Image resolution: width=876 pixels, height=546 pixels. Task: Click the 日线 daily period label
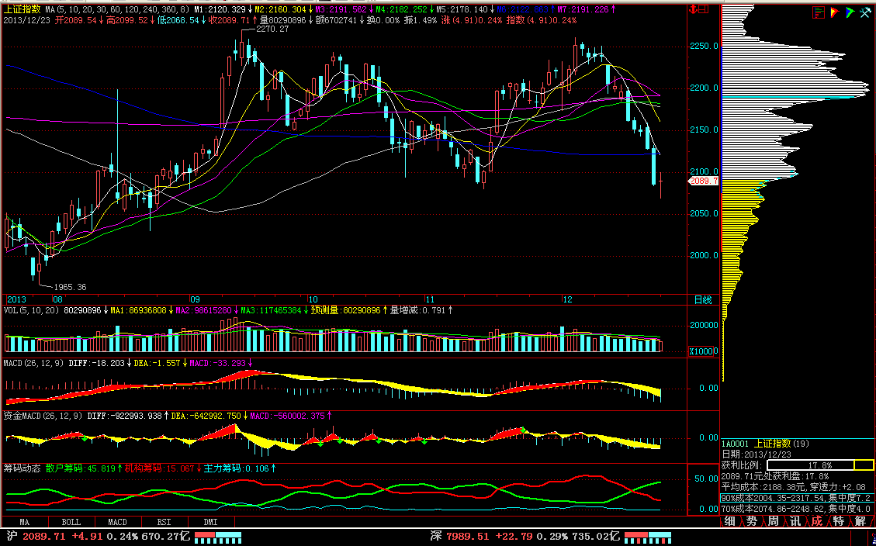coord(703,300)
